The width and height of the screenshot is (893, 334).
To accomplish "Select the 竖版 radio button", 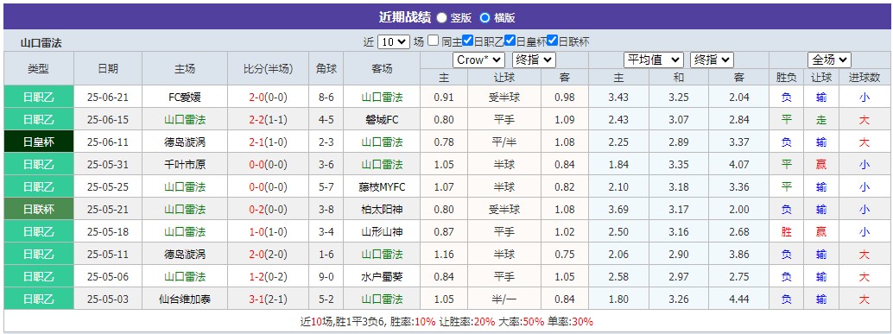I will pos(442,17).
